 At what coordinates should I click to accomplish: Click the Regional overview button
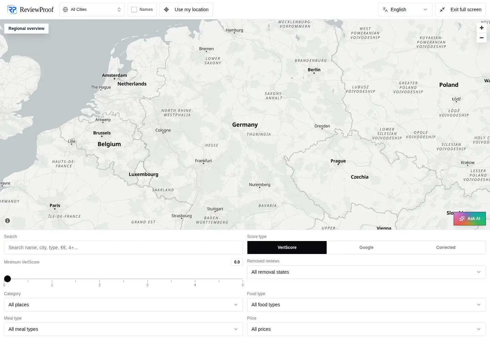[x=26, y=29]
